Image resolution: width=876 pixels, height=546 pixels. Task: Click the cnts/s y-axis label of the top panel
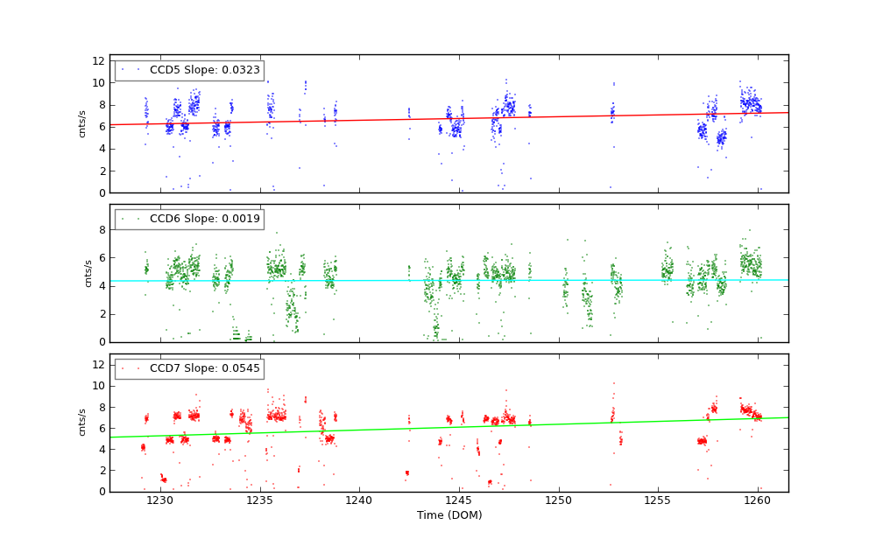[x=83, y=123]
